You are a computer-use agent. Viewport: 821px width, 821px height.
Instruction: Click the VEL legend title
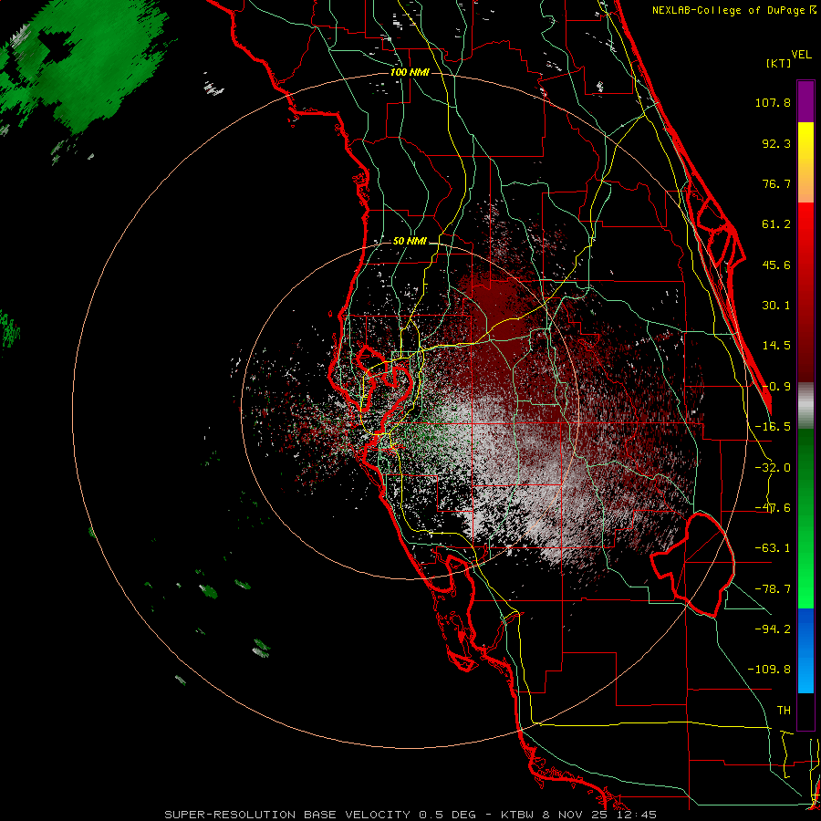[801, 54]
